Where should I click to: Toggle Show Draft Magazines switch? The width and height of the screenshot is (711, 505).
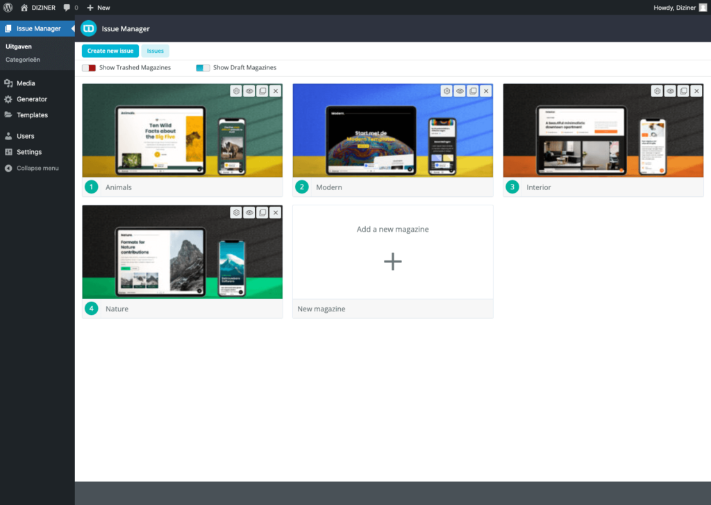pos(203,68)
